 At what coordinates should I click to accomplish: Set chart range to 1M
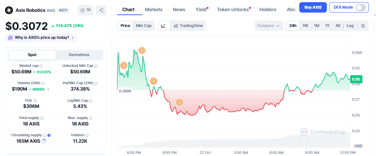[x=316, y=26]
